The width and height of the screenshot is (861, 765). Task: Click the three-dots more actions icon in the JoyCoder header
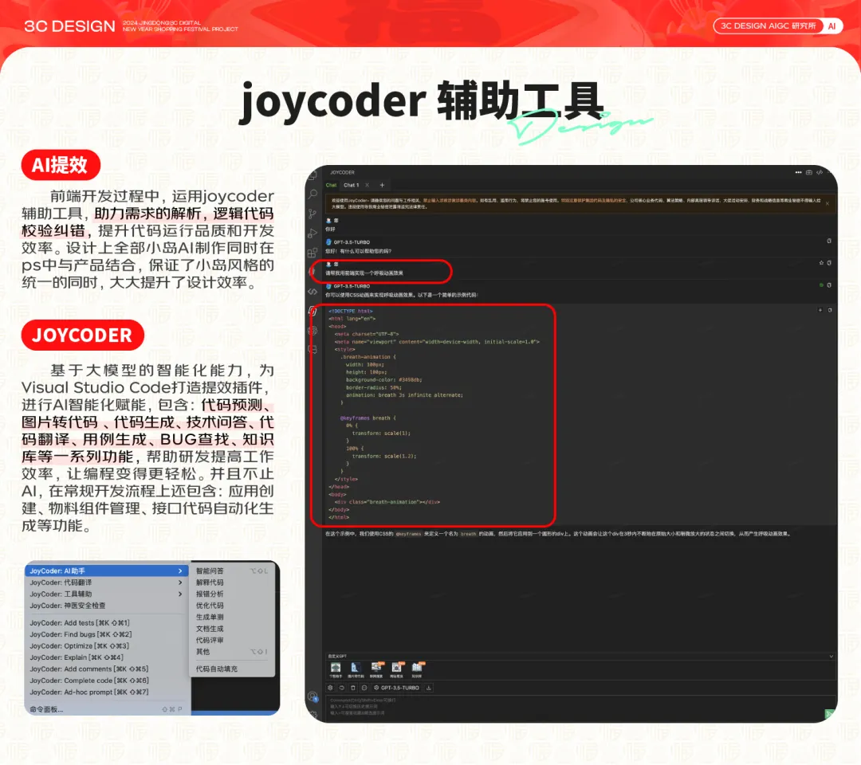[x=798, y=172]
